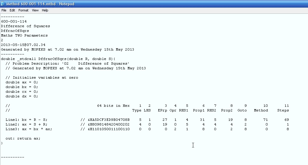Image resolution: width=308 pixels, height=165 pixels.
Task: Click the 'out: return ax;' line
Action: pos(23,138)
